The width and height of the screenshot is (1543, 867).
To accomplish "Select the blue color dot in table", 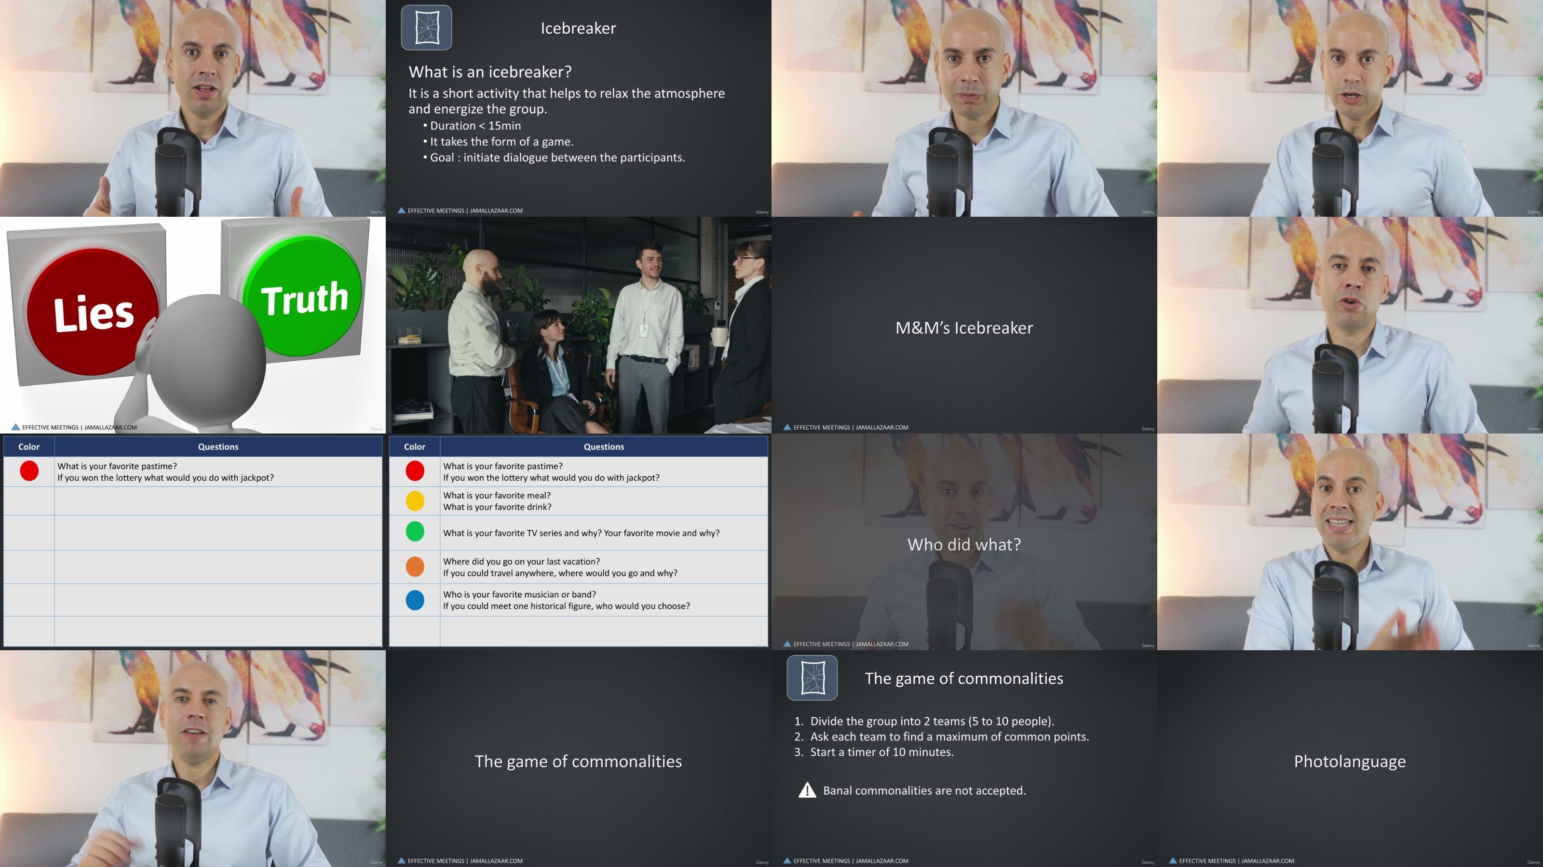I will (x=415, y=600).
